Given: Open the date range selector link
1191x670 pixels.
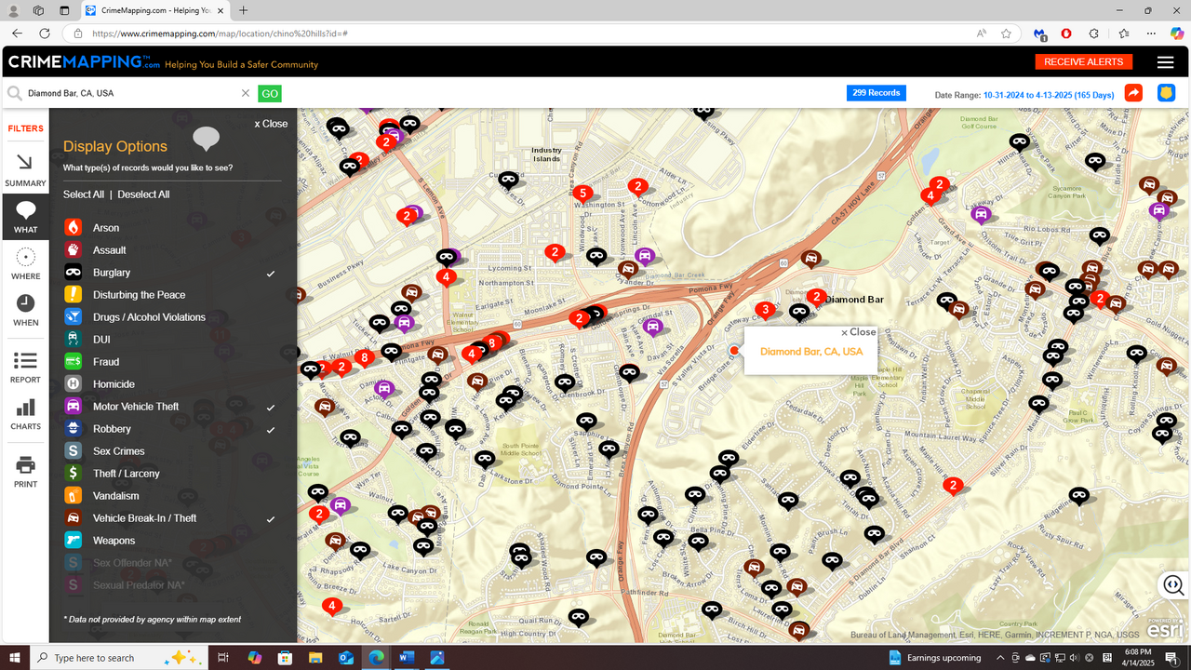Looking at the screenshot, I should (x=1048, y=95).
